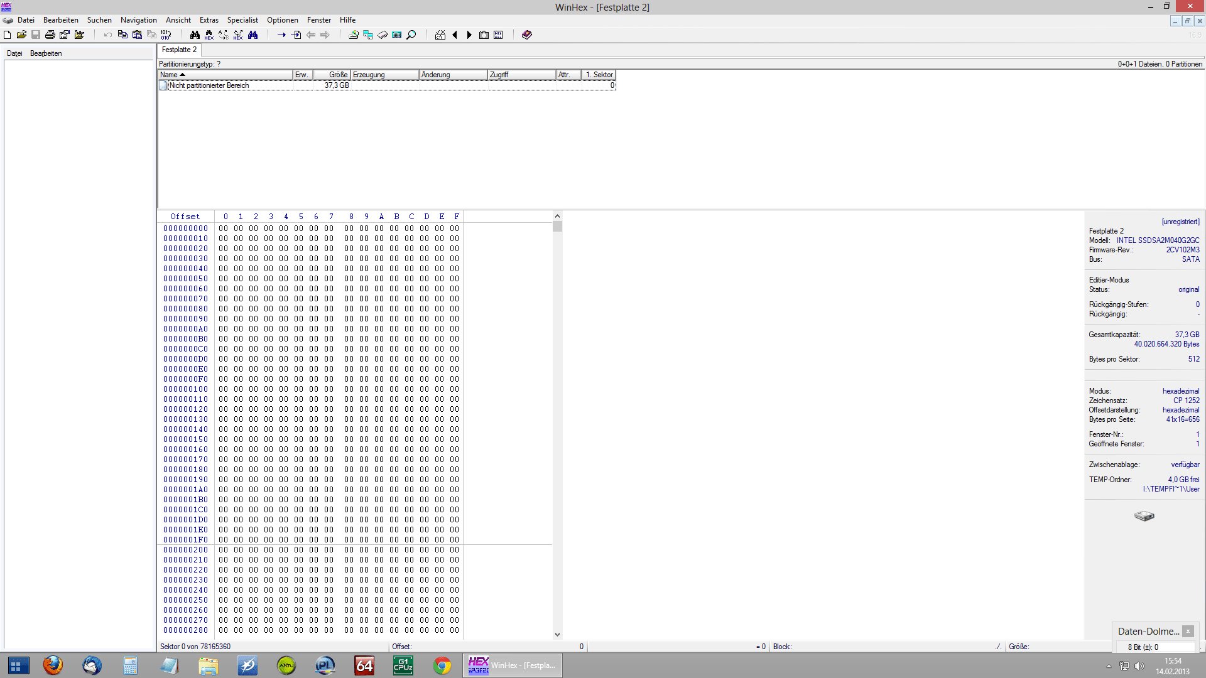Click the Find text binoculars icon
This screenshot has width=1206, height=678.
[195, 35]
